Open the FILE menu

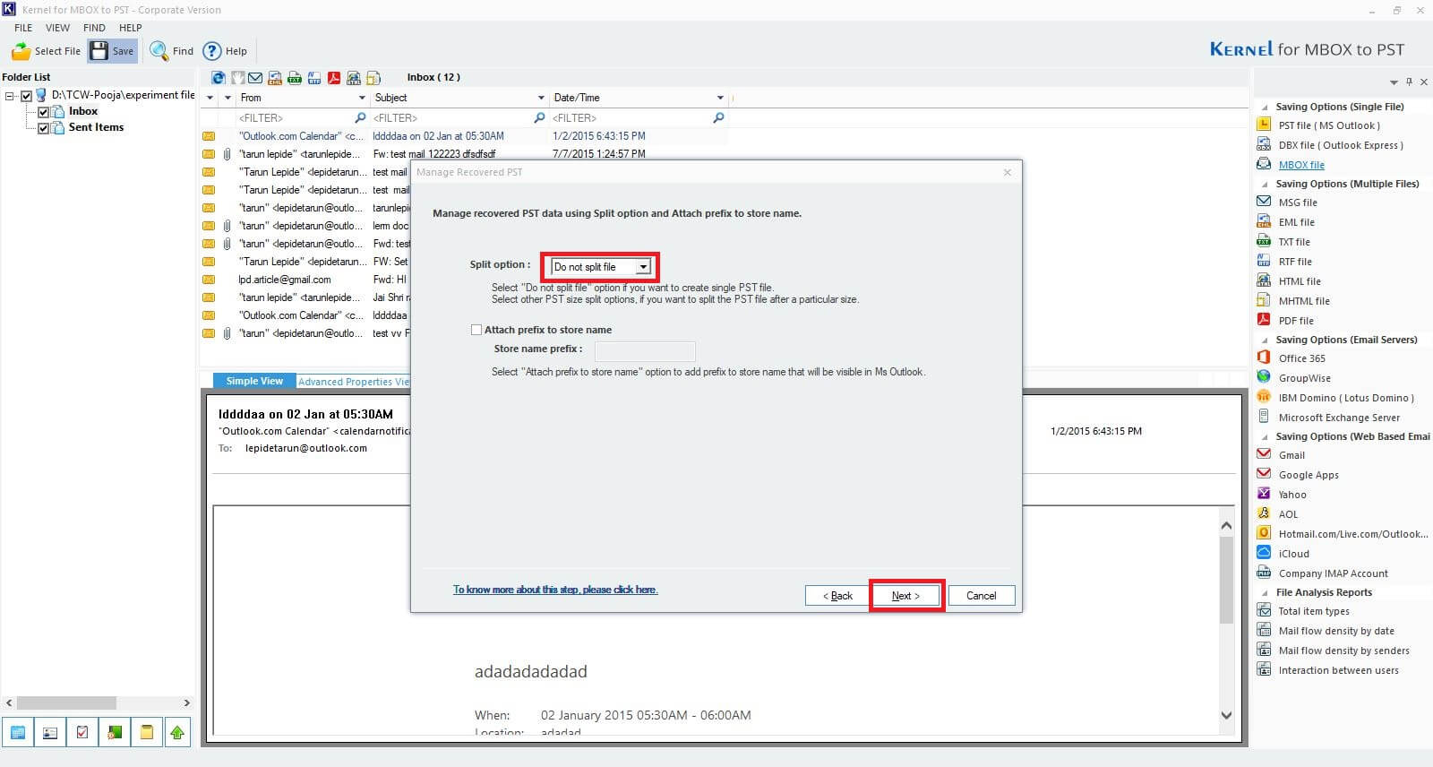23,28
